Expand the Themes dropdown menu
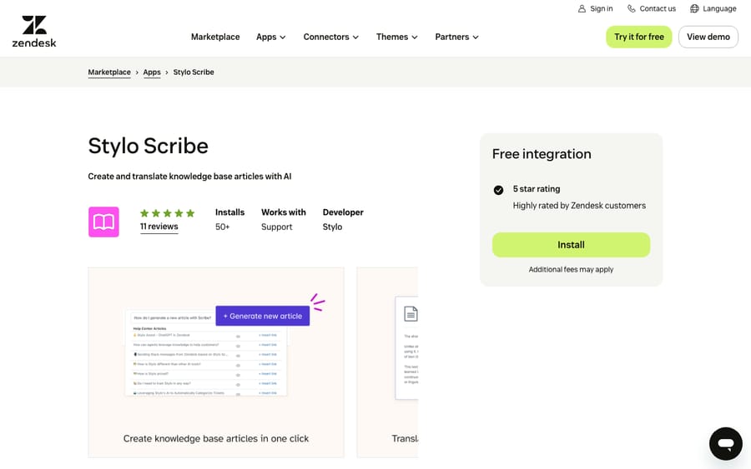This screenshot has width=751, height=469. click(x=396, y=37)
